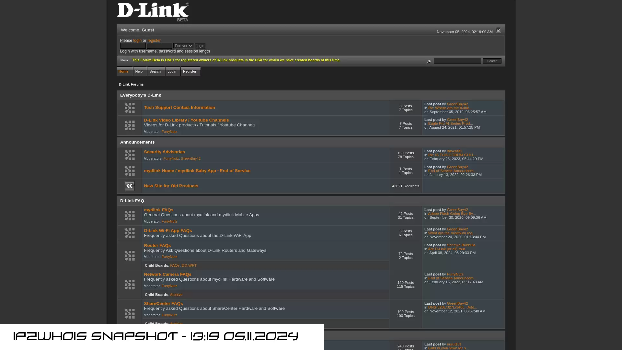622x350 pixels.
Task: Click the magnifier icon beside search field
Action: (x=429, y=61)
